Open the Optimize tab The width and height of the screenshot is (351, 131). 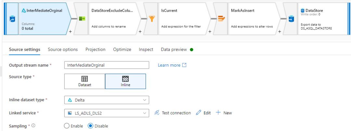pyautogui.click(x=122, y=49)
